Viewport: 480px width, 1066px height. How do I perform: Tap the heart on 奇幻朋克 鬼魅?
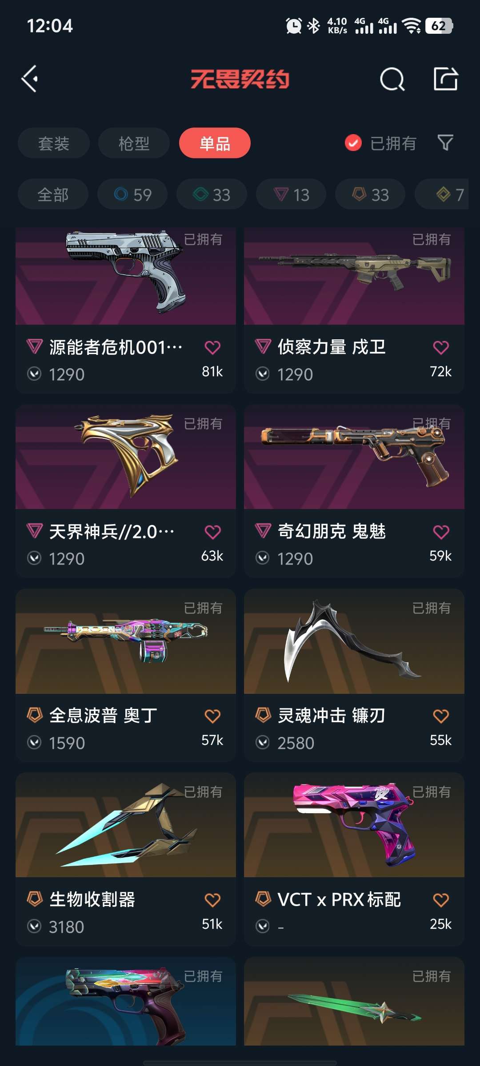441,532
